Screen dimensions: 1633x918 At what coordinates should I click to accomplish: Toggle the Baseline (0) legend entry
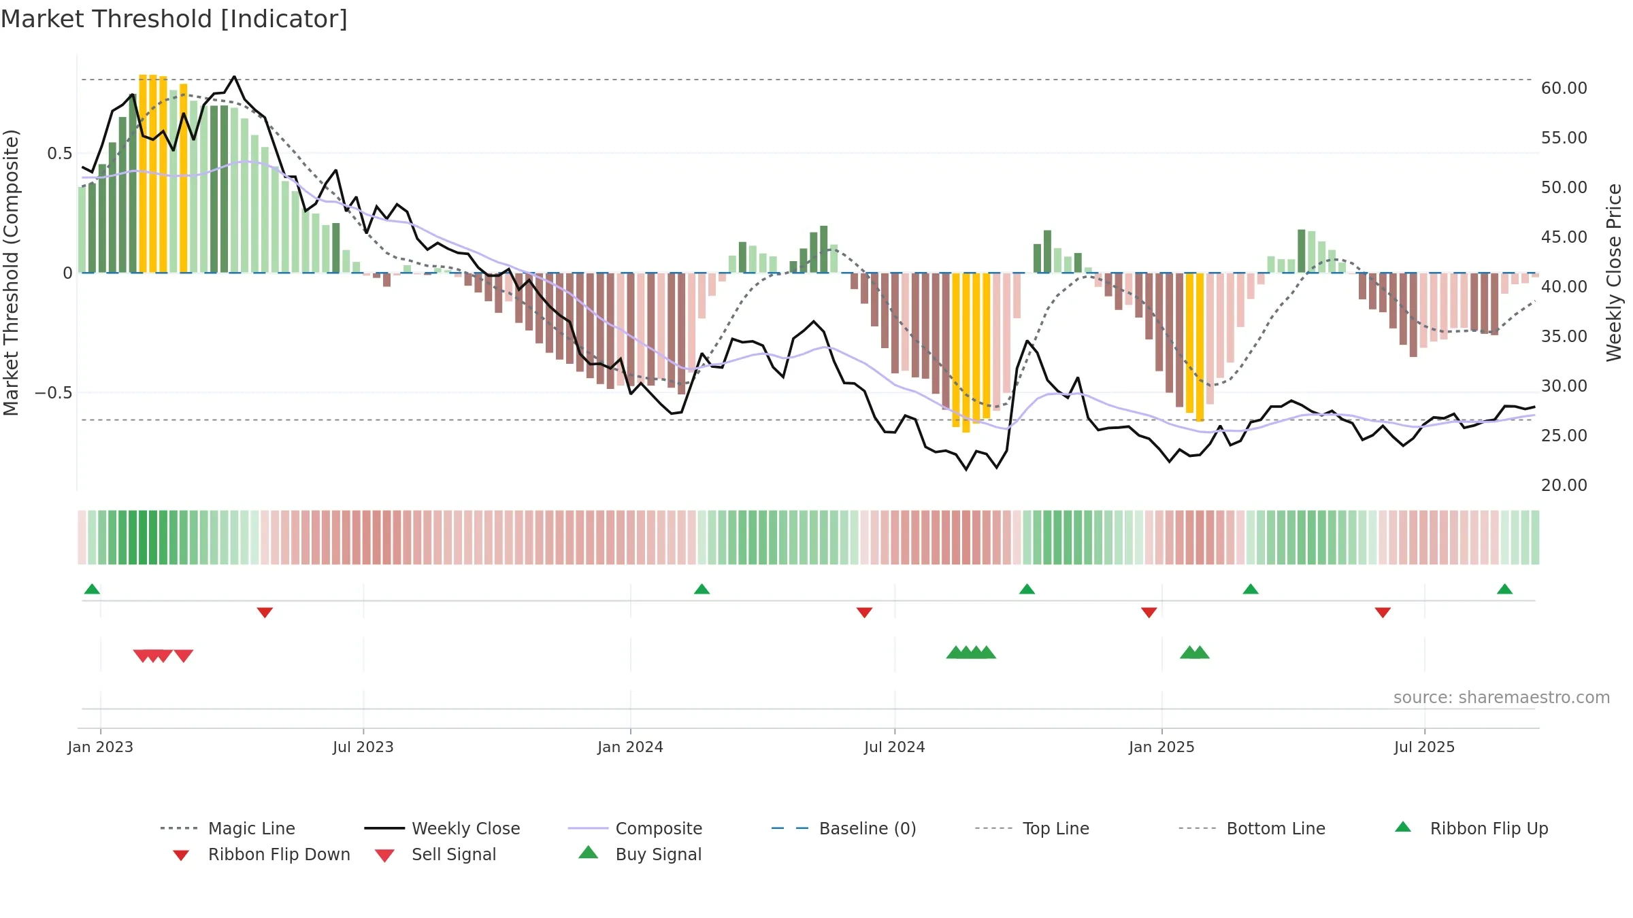click(x=844, y=828)
